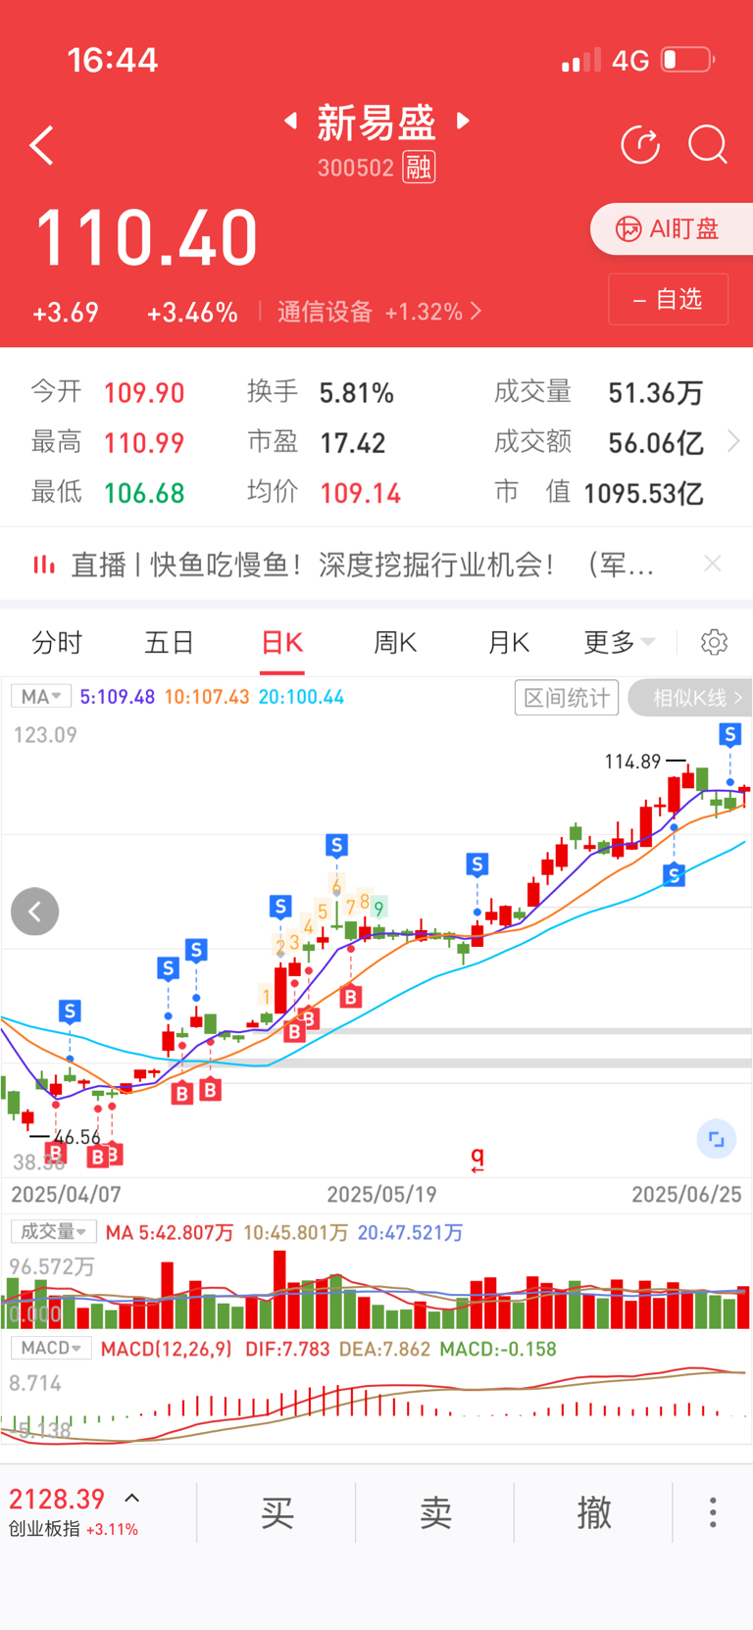Switch to 五日 tab

click(170, 643)
